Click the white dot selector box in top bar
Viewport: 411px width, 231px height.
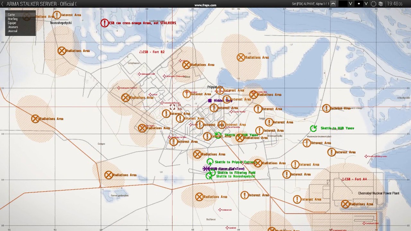tap(359, 4)
